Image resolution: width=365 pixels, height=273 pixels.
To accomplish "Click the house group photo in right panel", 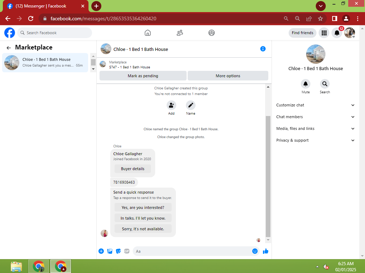I will pyautogui.click(x=315, y=54).
